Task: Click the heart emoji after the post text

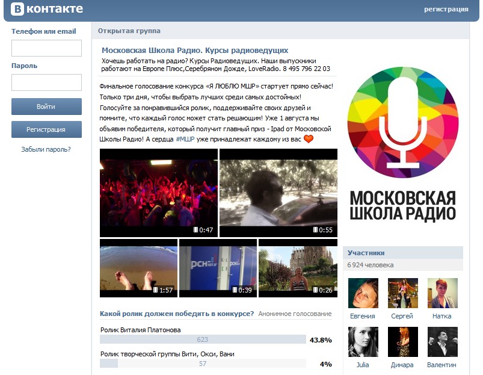Action: click(x=309, y=139)
